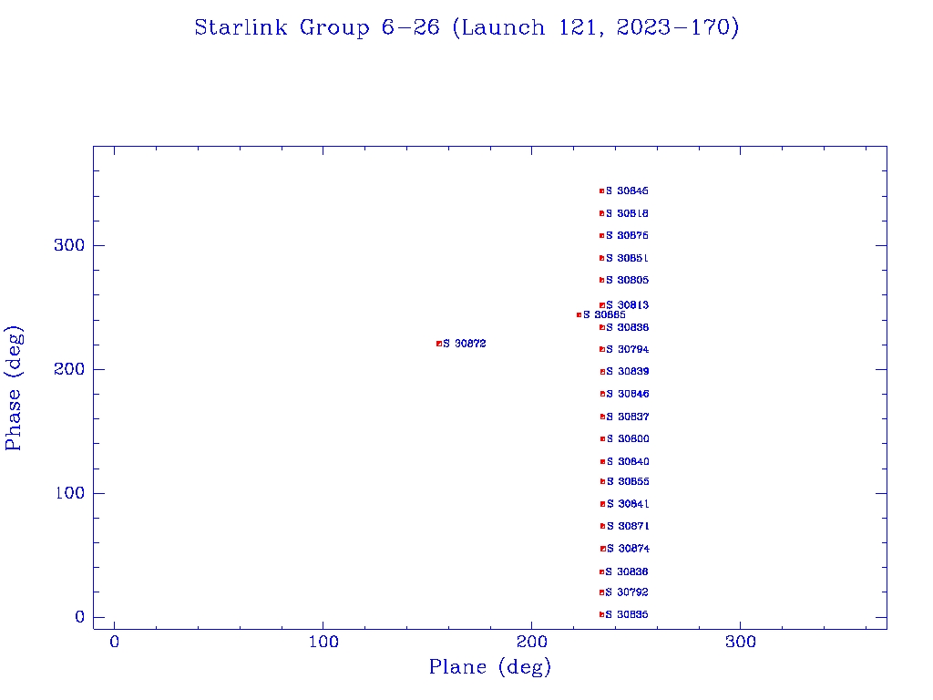
Task: Click the red data point for S 30800
Action: click(x=603, y=438)
